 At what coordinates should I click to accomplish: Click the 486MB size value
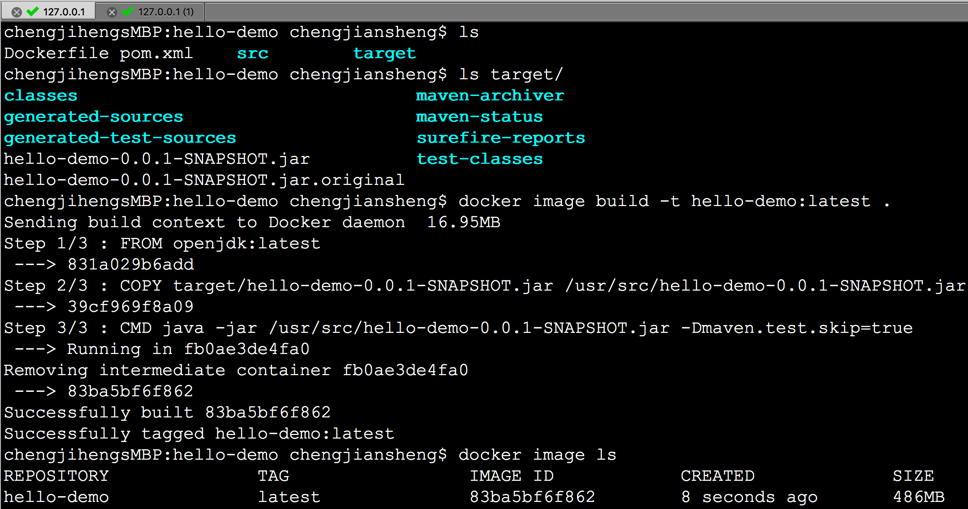(919, 497)
